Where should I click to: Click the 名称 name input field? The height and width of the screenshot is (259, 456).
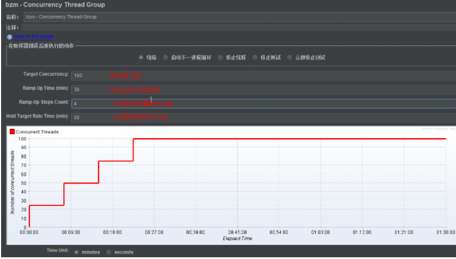240,17
